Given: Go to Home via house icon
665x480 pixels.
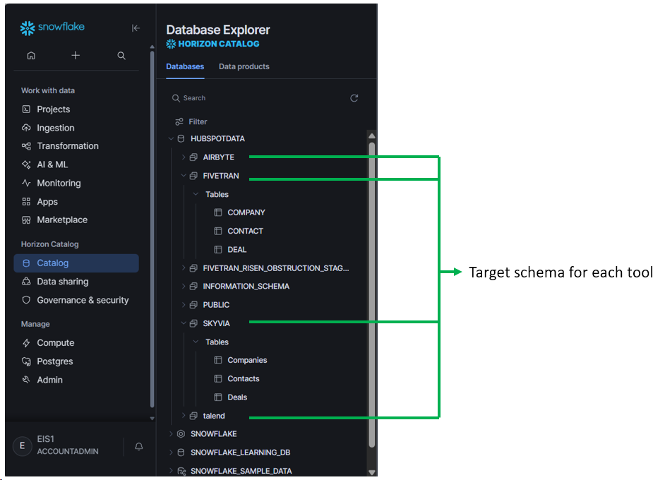Looking at the screenshot, I should 31,56.
